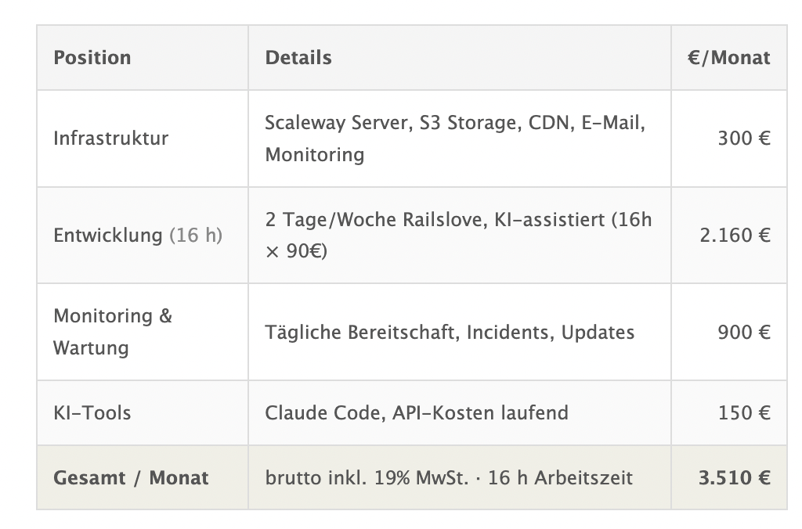
Task: Click the gray (16 h) annotation text
Action: click(196, 235)
